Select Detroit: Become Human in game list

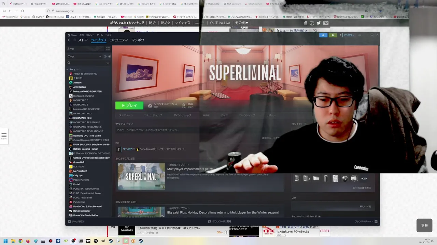[x=86, y=149]
